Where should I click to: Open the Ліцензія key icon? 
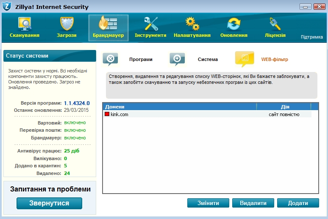[275, 24]
